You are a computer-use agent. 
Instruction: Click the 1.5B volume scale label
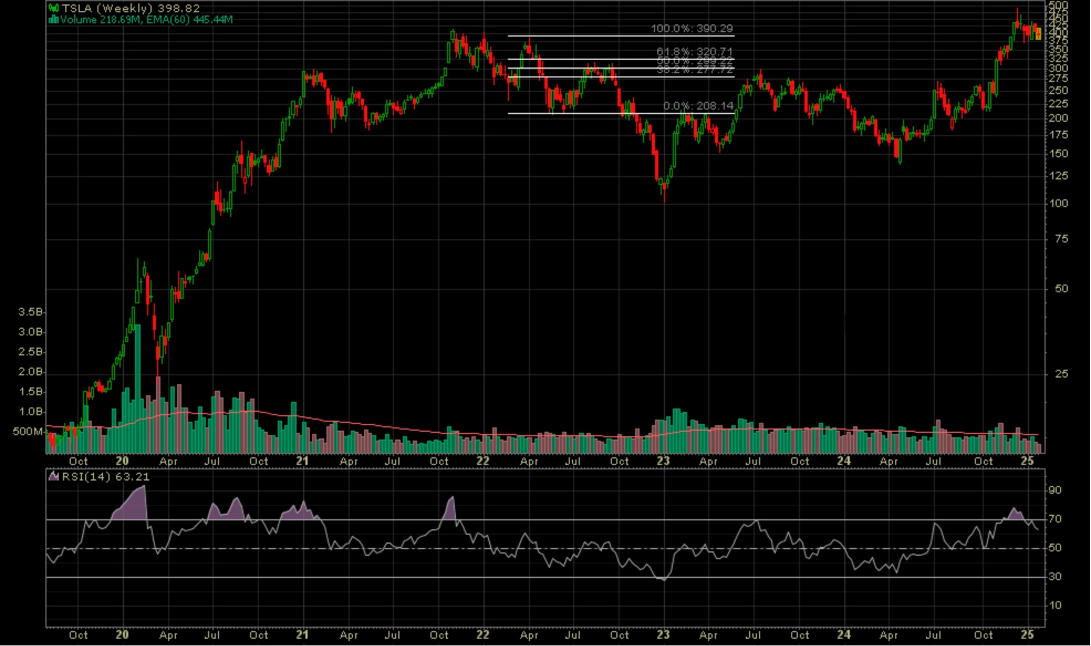pos(31,392)
